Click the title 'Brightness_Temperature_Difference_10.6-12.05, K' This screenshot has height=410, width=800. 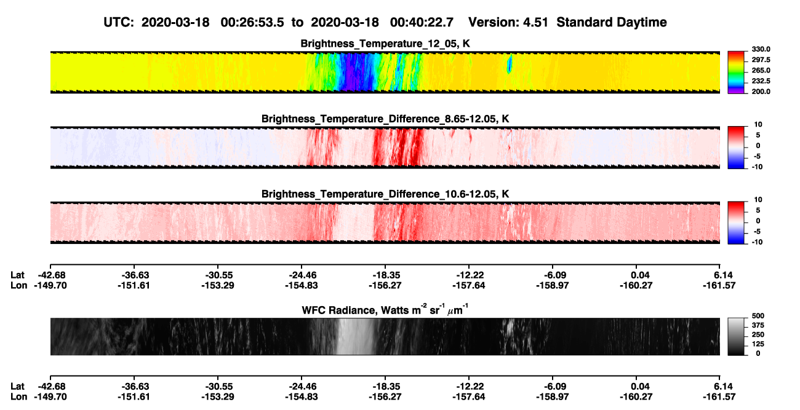385,194
